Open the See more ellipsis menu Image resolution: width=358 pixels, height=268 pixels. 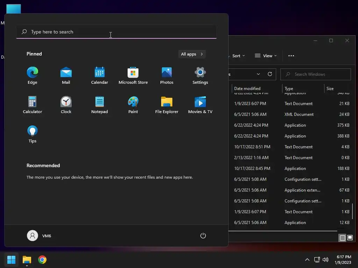[291, 56]
